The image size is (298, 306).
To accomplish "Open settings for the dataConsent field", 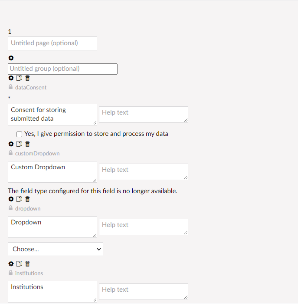I will click(x=11, y=78).
